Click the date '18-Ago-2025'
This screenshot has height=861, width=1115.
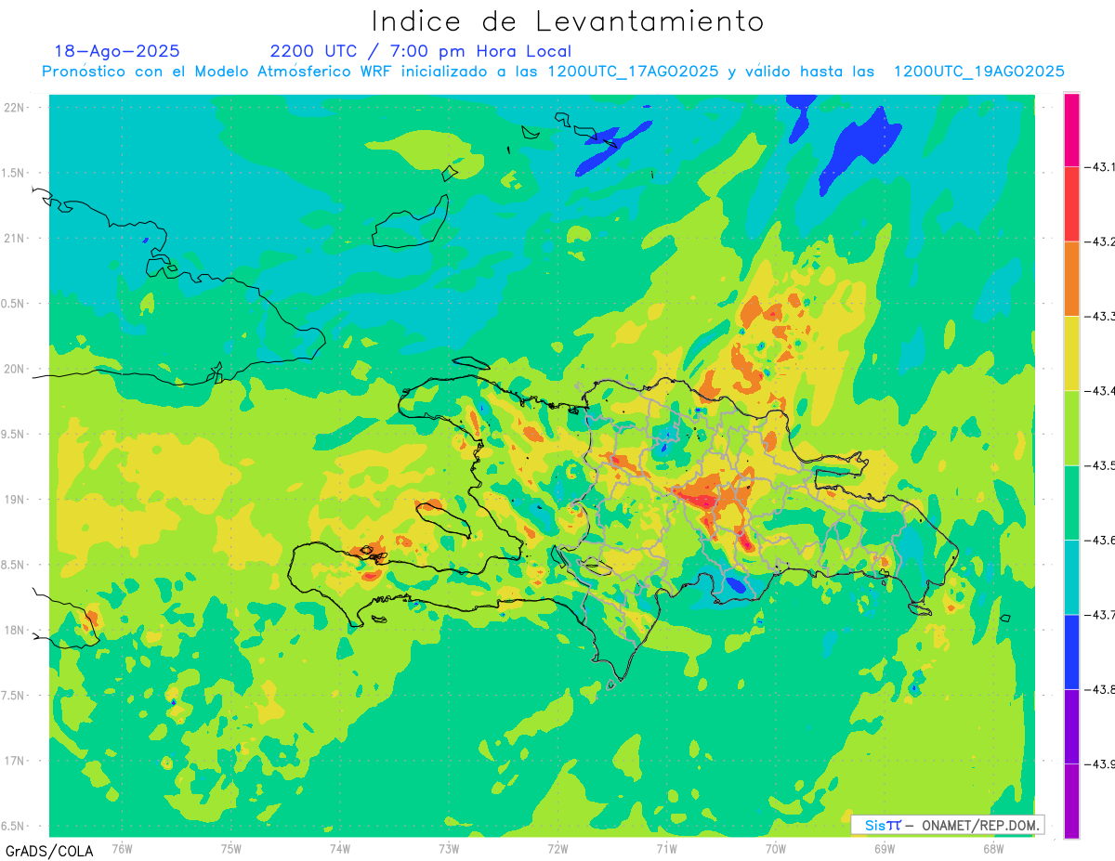pyautogui.click(x=117, y=51)
